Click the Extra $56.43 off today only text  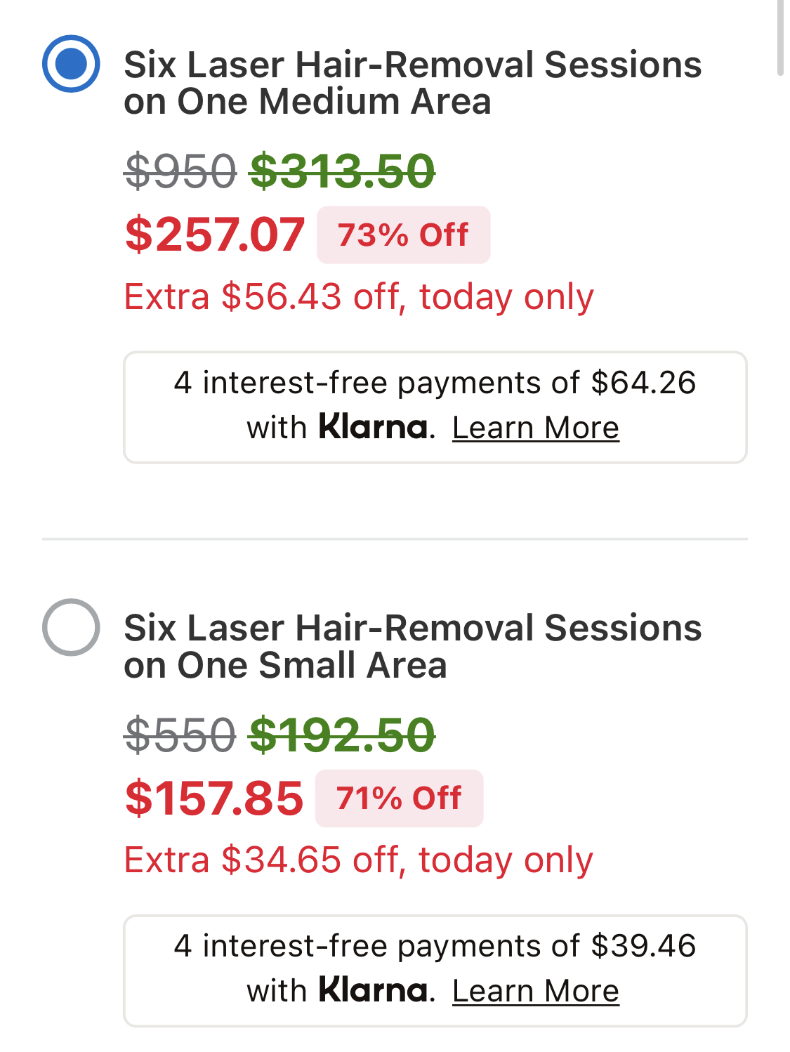coord(359,296)
